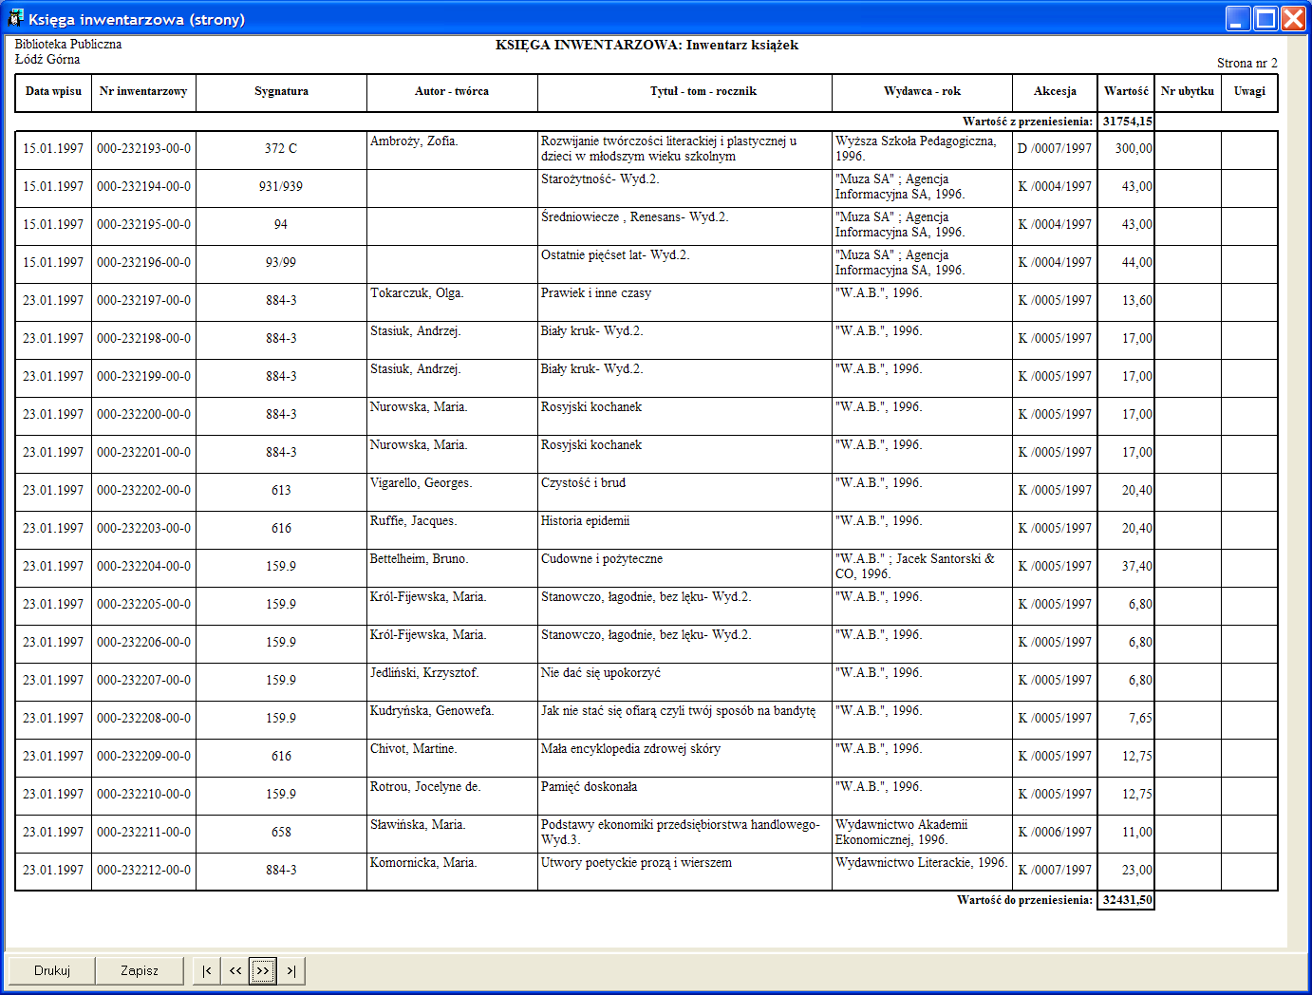Click accession 'D /0007/1997'
The image size is (1312, 995).
[1055, 149]
